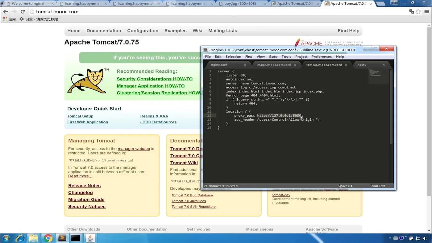
Task: Open Mailing Lists in Tomcat nav bar
Action: 222,31
